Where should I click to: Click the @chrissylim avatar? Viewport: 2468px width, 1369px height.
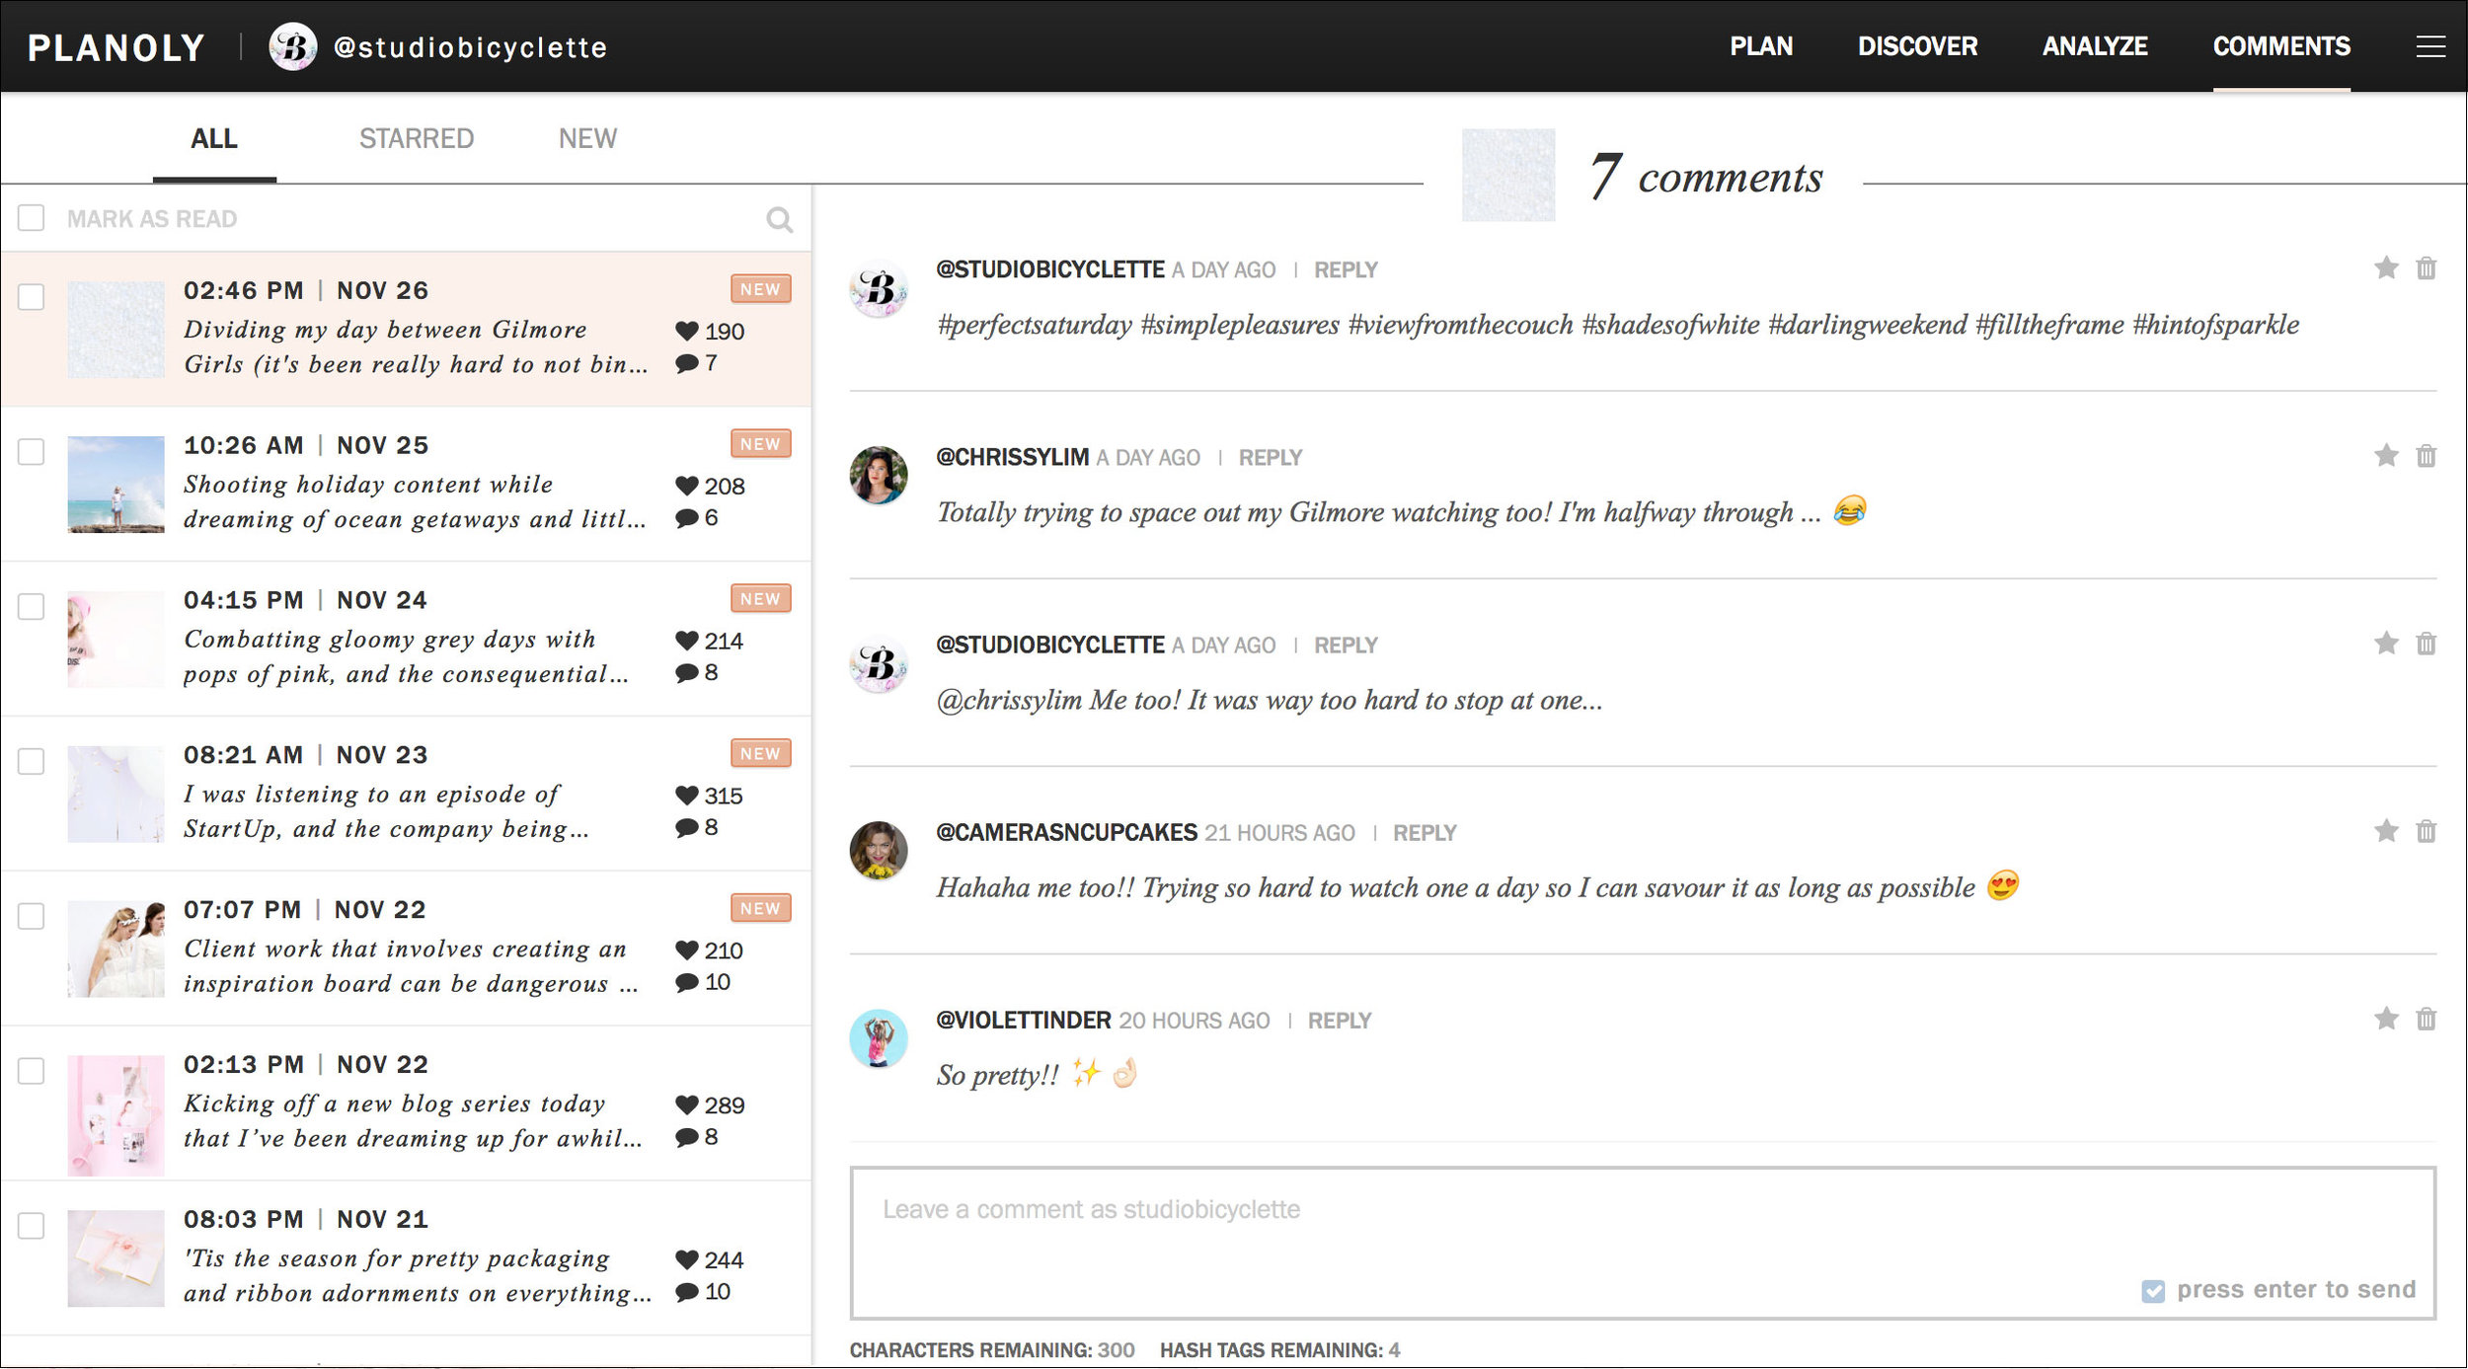[879, 475]
